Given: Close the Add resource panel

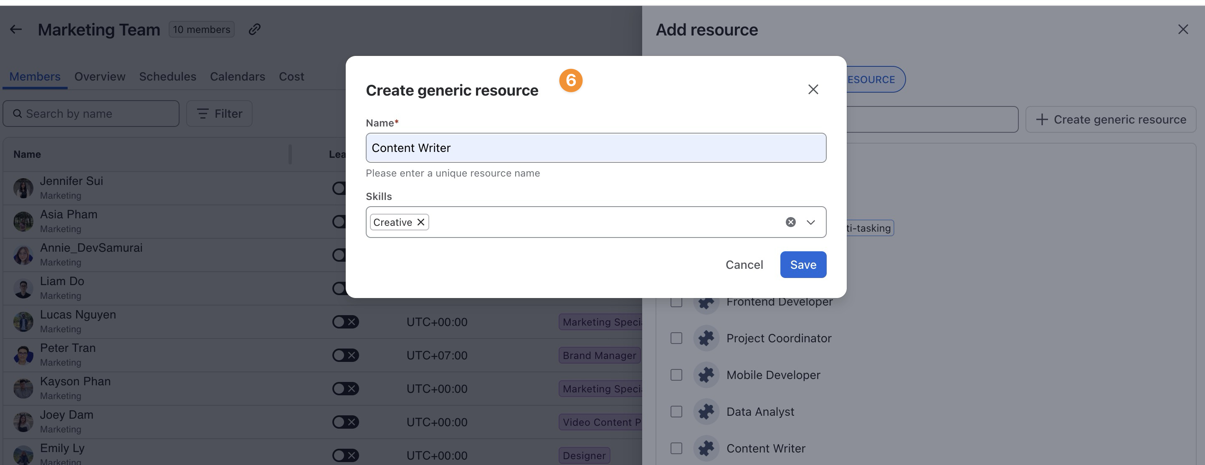Looking at the screenshot, I should tap(1183, 30).
